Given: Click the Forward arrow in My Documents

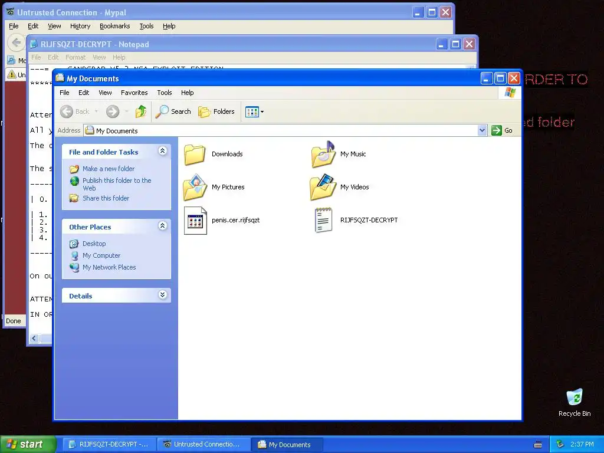Looking at the screenshot, I should point(113,111).
